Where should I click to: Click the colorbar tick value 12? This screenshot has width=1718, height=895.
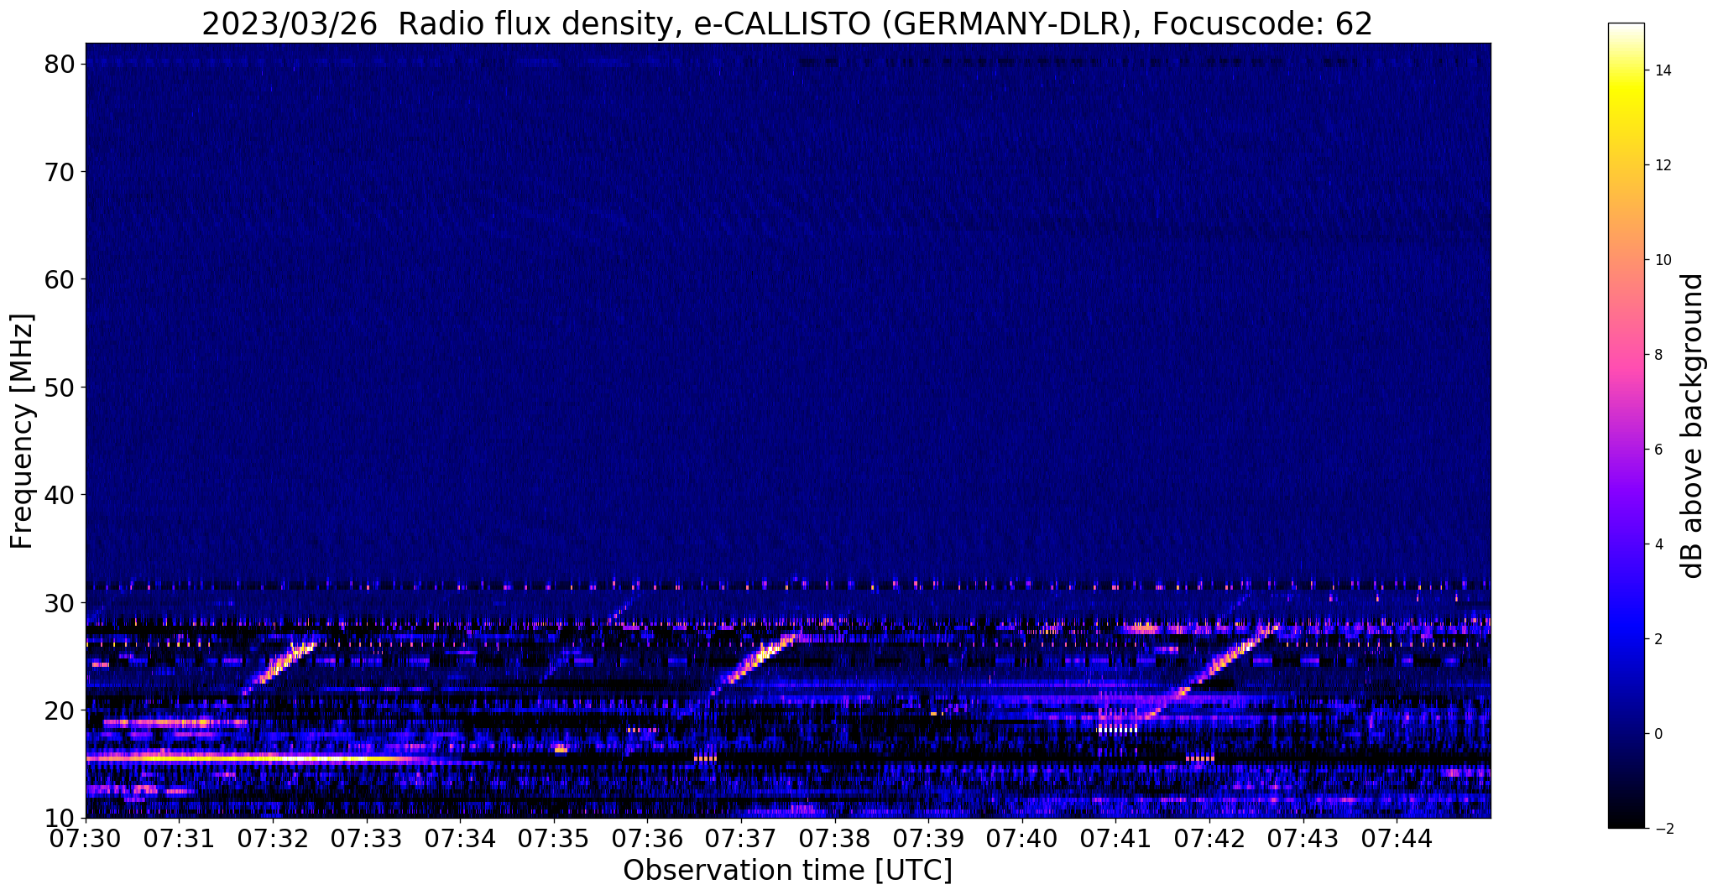(1663, 165)
